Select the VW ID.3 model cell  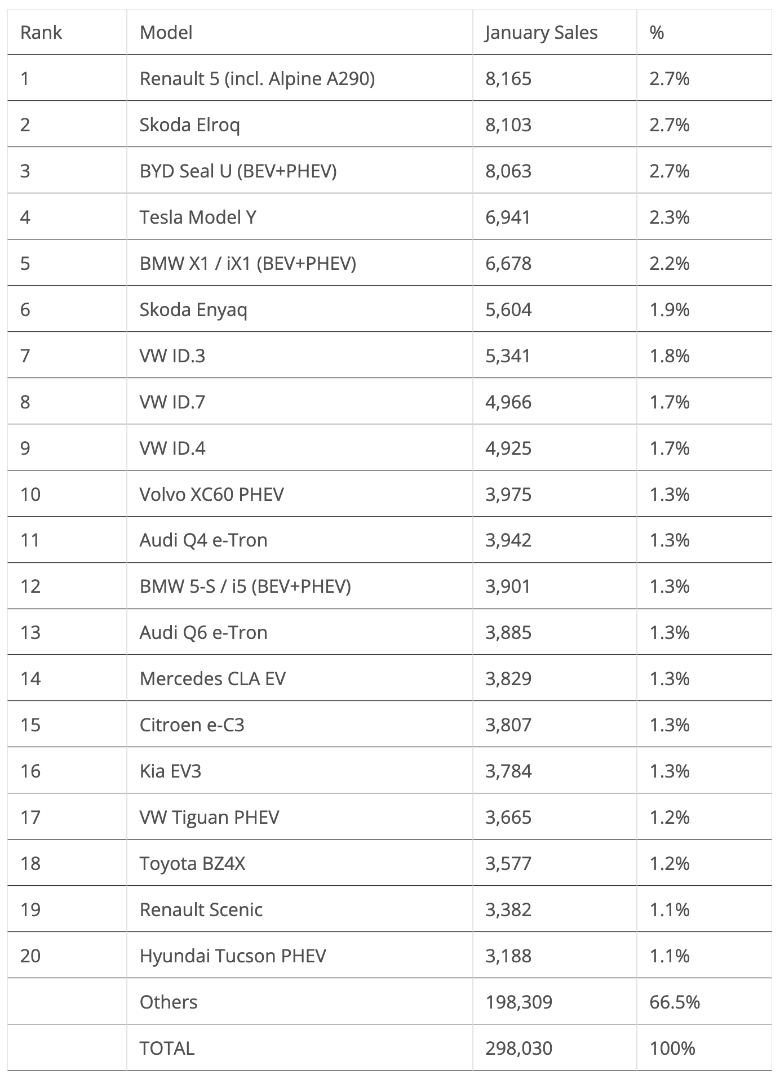point(172,356)
